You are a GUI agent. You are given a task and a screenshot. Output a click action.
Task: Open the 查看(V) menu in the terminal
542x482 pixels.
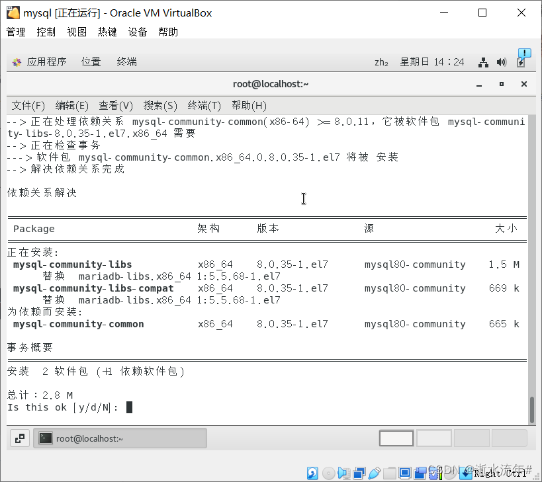pyautogui.click(x=115, y=105)
